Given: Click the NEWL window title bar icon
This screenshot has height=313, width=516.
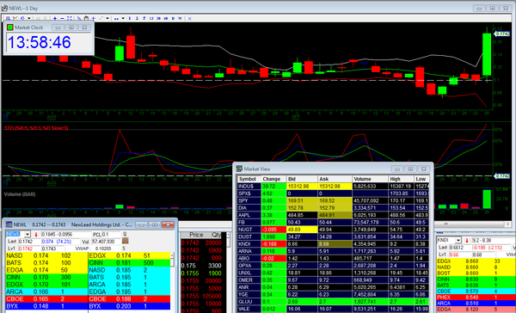Looking at the screenshot, I should (x=9, y=224).
